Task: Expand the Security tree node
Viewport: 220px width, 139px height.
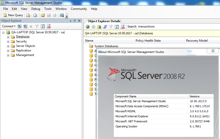Action: 8,42
